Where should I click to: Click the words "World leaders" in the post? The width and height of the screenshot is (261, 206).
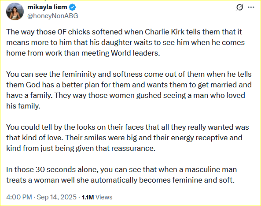(x=135, y=53)
